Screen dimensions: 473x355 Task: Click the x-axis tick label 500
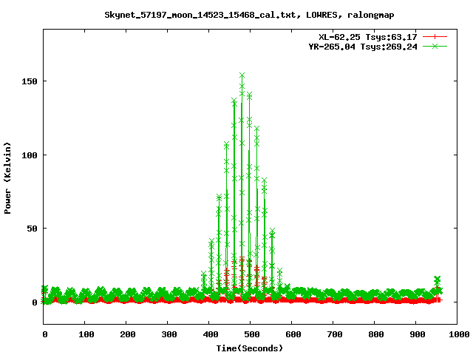pyautogui.click(x=252, y=334)
